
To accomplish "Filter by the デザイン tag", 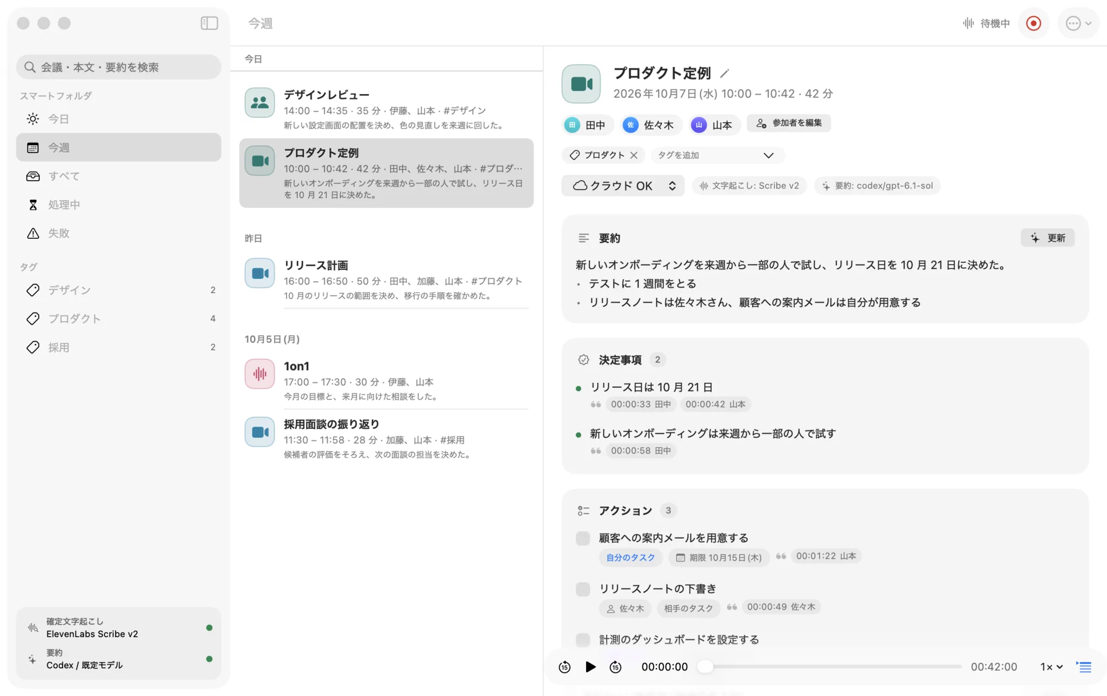I will [x=118, y=290].
